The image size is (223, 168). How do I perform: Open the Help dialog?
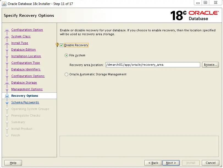click(x=13, y=163)
